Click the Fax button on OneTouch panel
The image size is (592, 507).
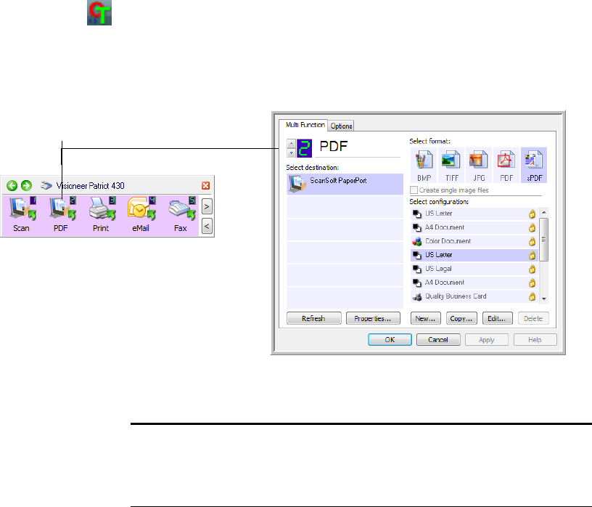tap(181, 214)
